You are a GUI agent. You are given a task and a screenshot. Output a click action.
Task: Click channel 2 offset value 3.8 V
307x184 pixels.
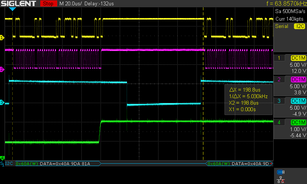point(300,92)
